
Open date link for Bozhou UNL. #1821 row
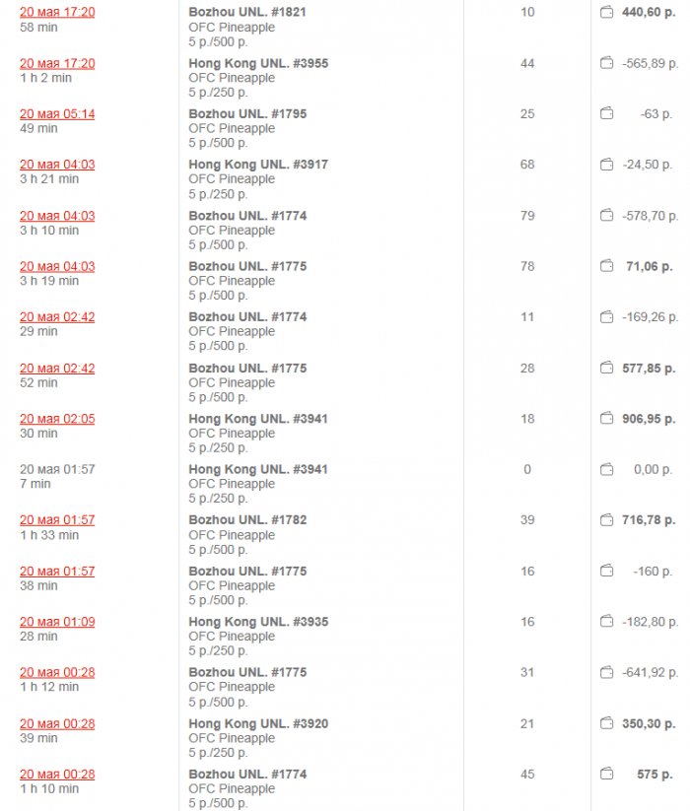57,13
